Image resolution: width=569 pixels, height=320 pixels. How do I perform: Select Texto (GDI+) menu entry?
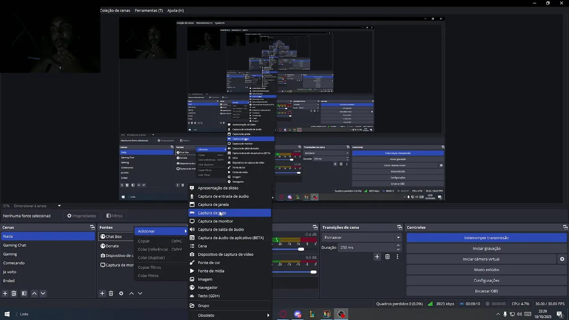tap(230, 296)
